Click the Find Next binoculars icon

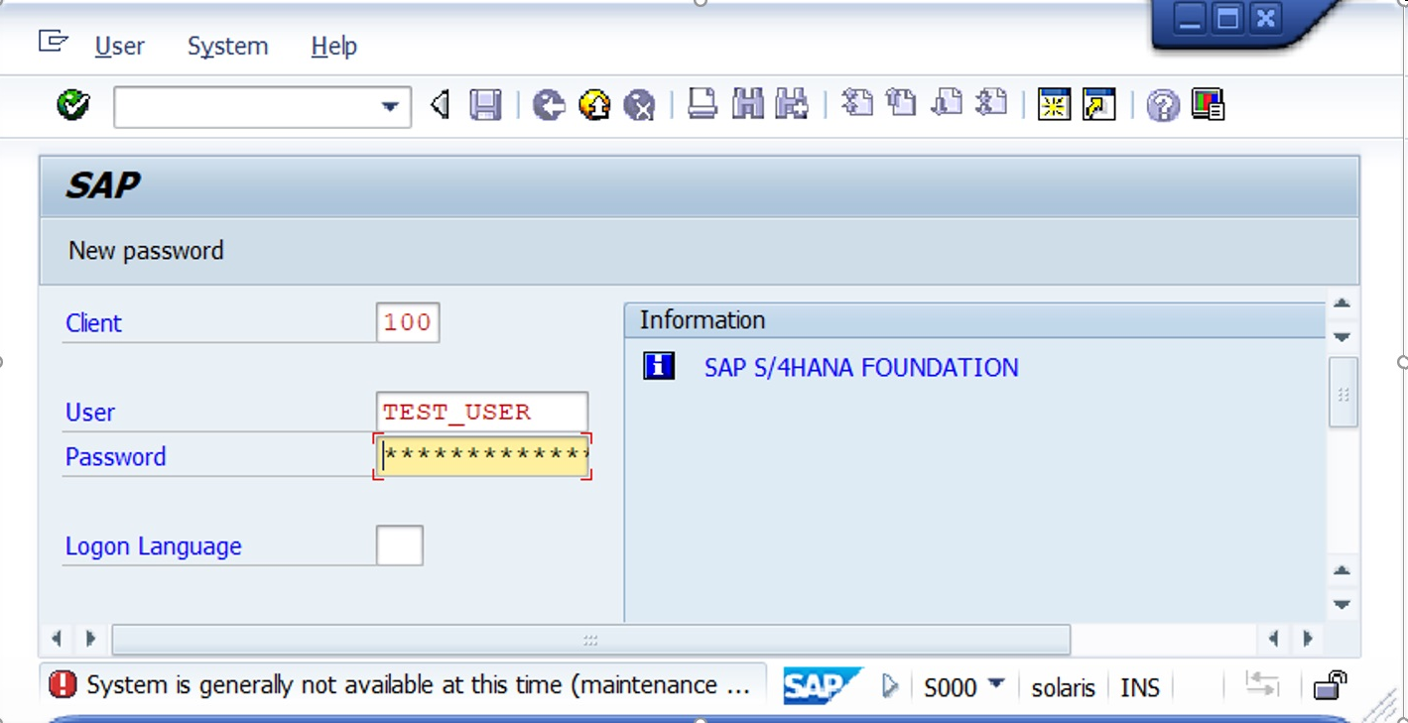click(x=792, y=104)
